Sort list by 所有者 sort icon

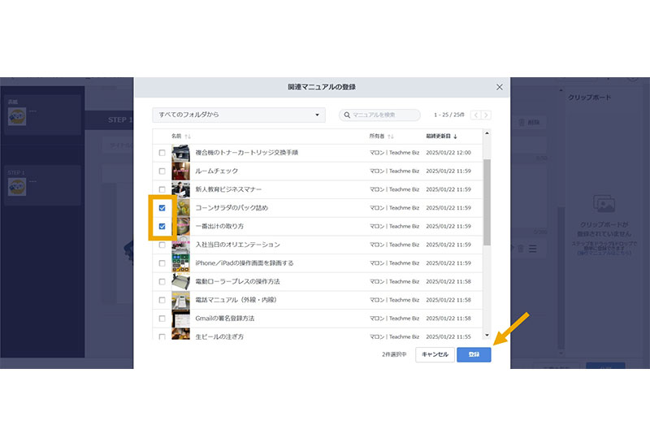[x=392, y=137]
